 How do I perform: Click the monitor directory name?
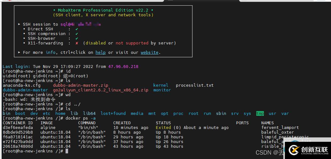pos(162,90)
